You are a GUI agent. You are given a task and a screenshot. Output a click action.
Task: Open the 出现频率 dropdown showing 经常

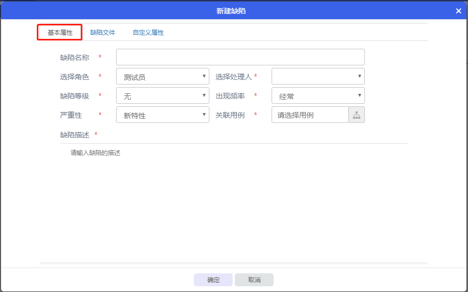coord(318,96)
